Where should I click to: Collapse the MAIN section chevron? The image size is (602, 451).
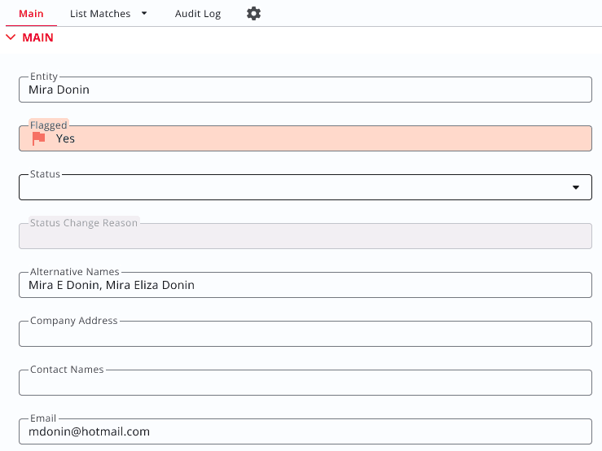point(11,37)
